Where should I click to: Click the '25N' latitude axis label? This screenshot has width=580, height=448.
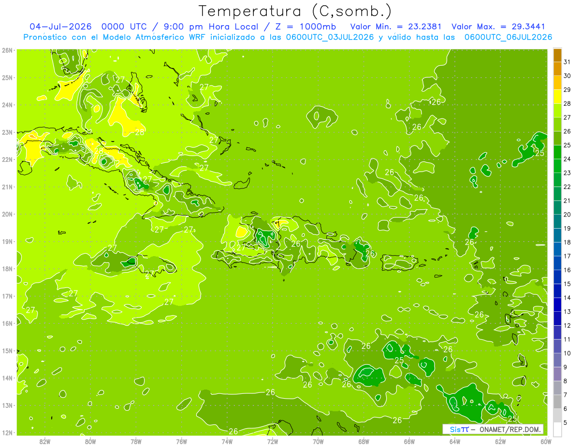coord(7,77)
